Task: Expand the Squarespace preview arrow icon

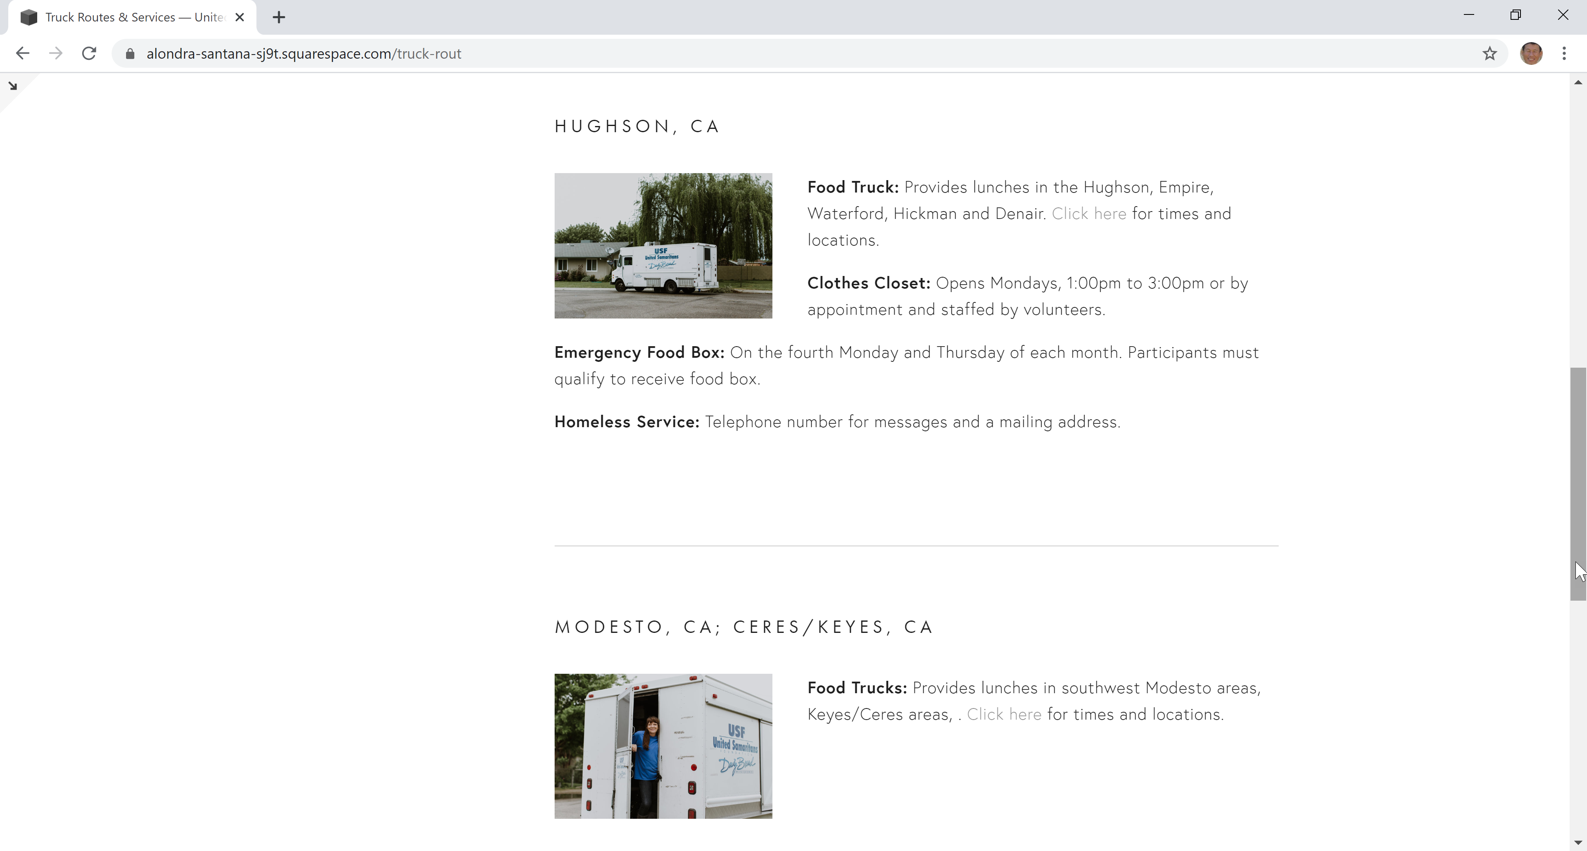Action: pyautogui.click(x=13, y=86)
